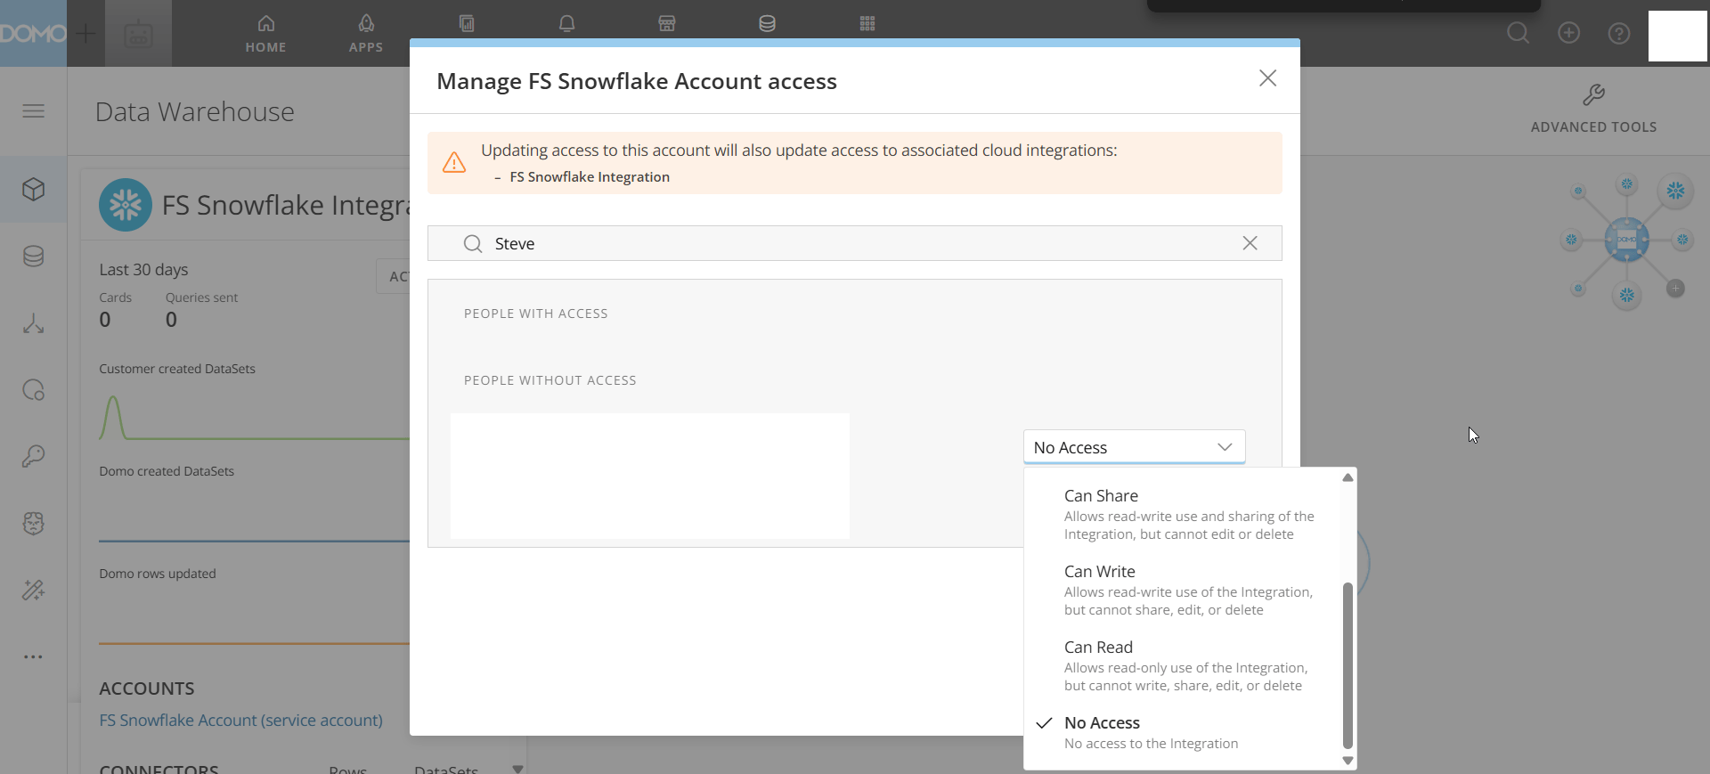This screenshot has height=774, width=1710.
Task: Select the cube Data Warehouse sidebar icon
Action: point(34,189)
